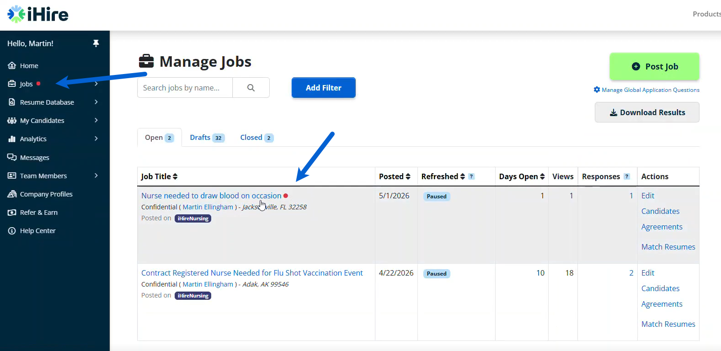Click Edit for the draw blood job
The width and height of the screenshot is (721, 351).
(x=648, y=196)
